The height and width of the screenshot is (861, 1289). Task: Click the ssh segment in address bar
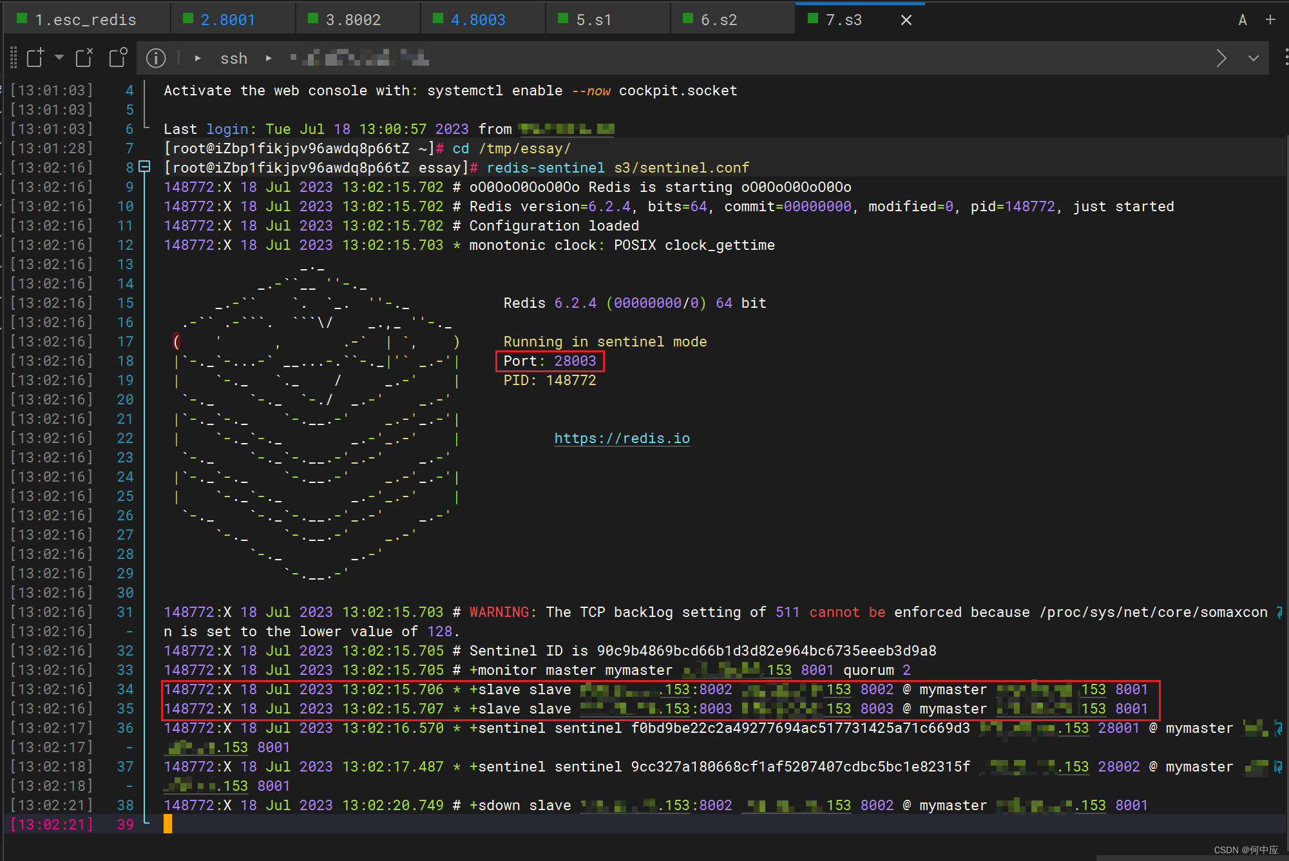tap(233, 59)
